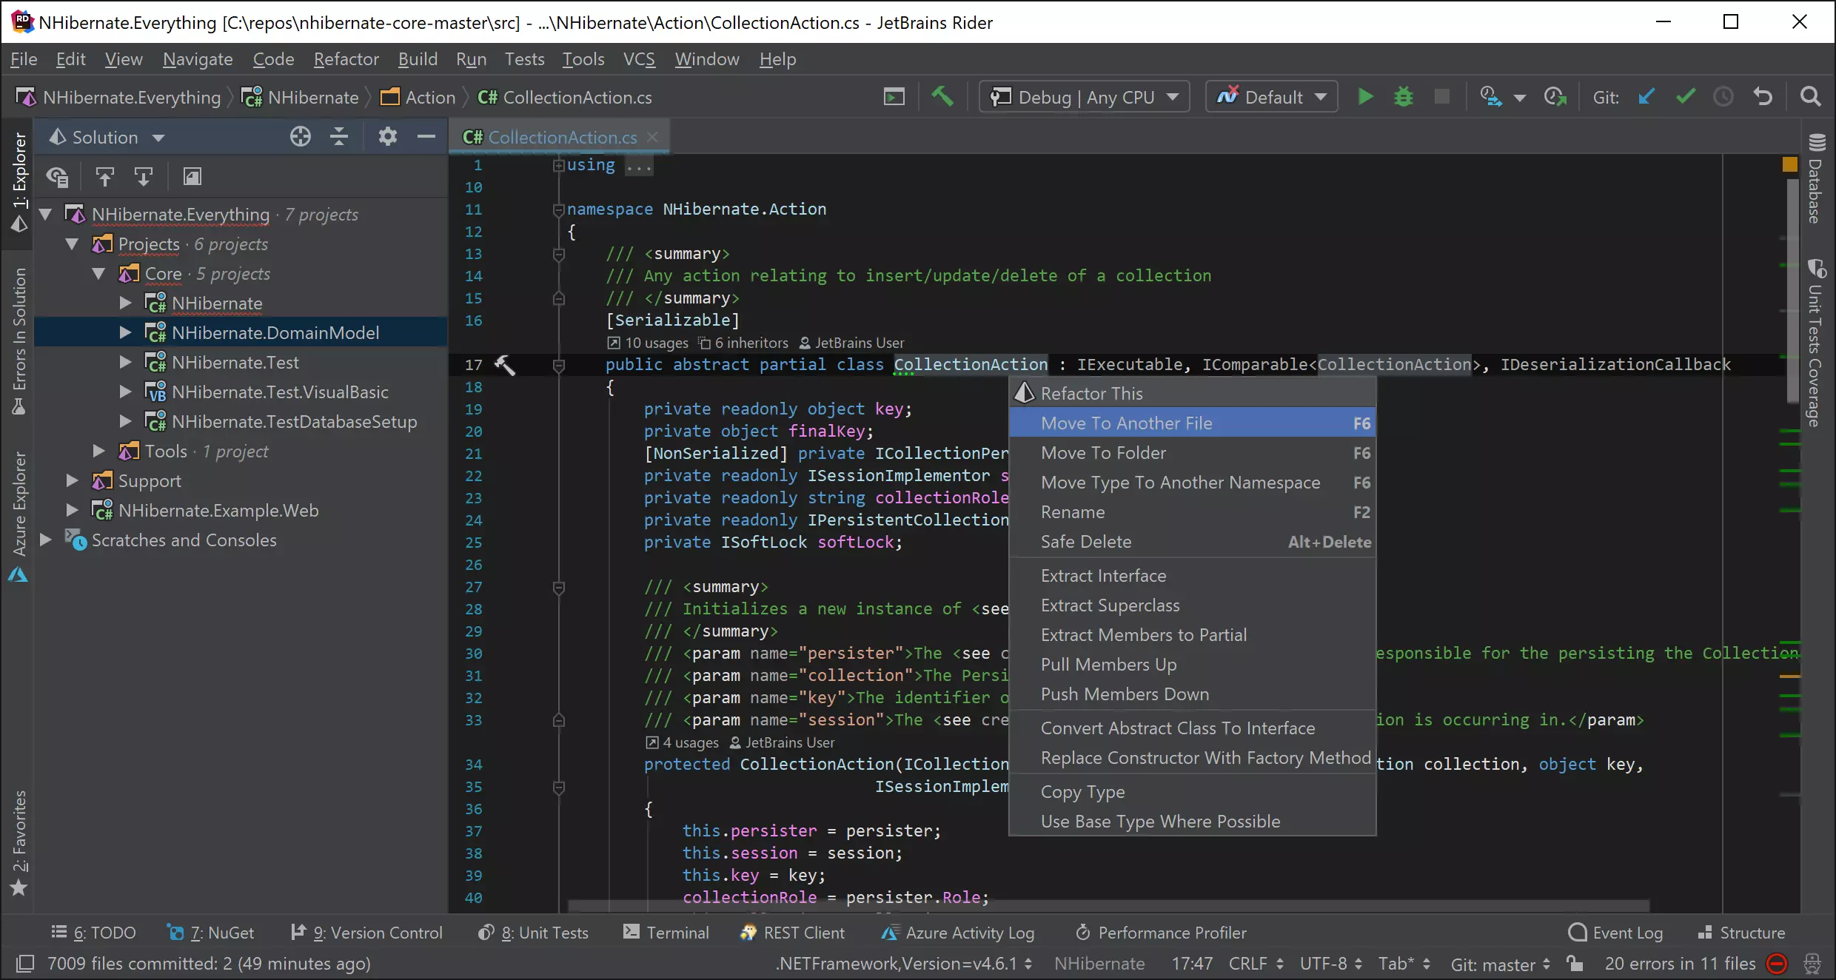Image resolution: width=1836 pixels, height=980 pixels.
Task: Click the line 17 code folding arrow
Action: tap(560, 366)
